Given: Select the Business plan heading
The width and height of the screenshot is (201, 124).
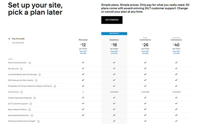Looking at the screenshot, I should click(114, 40).
